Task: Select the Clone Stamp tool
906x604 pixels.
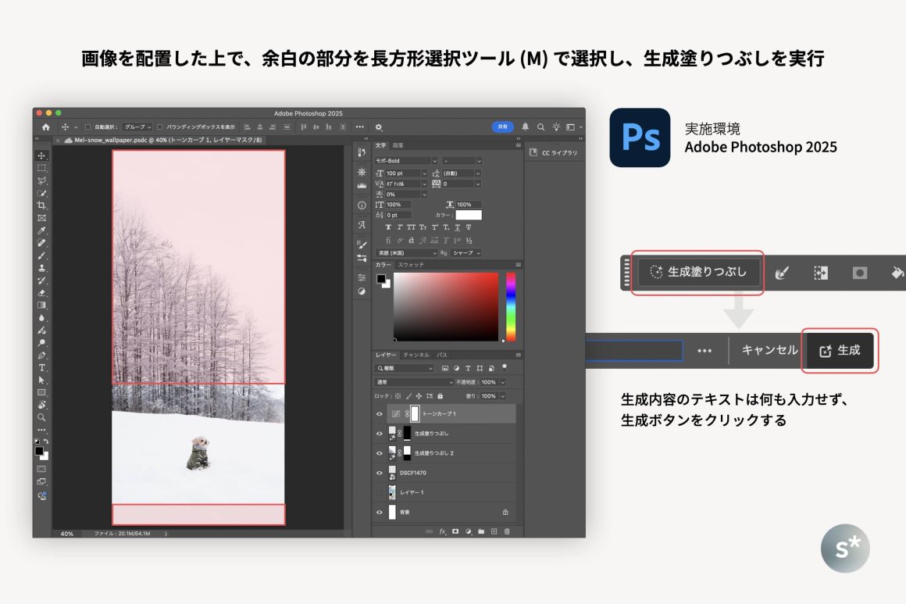Action: (x=41, y=268)
